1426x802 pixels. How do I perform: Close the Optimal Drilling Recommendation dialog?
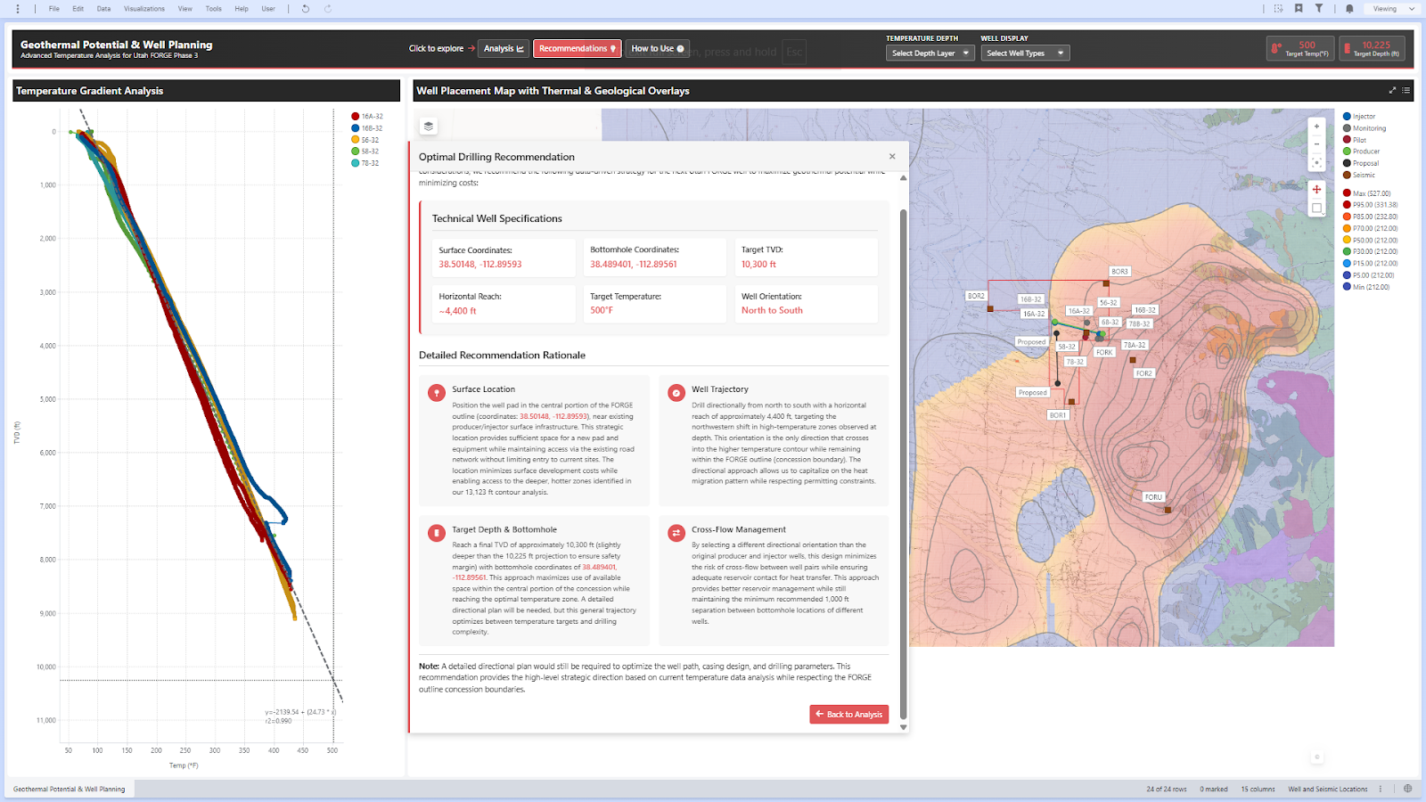tap(892, 156)
